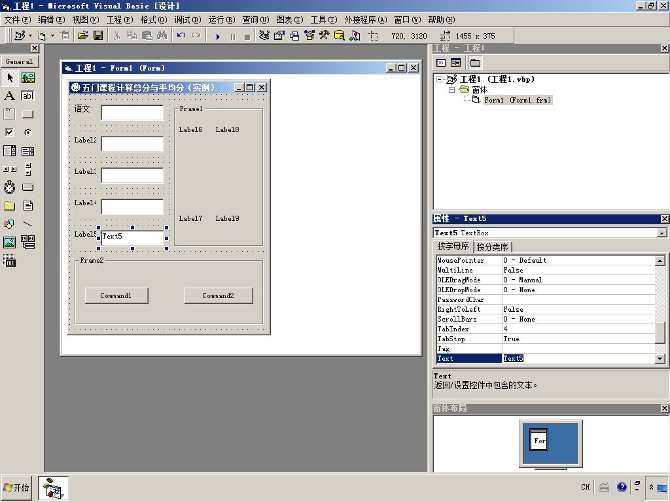The height and width of the screenshot is (502, 670).
Task: Open the 文件 menu
Action: coord(18,20)
